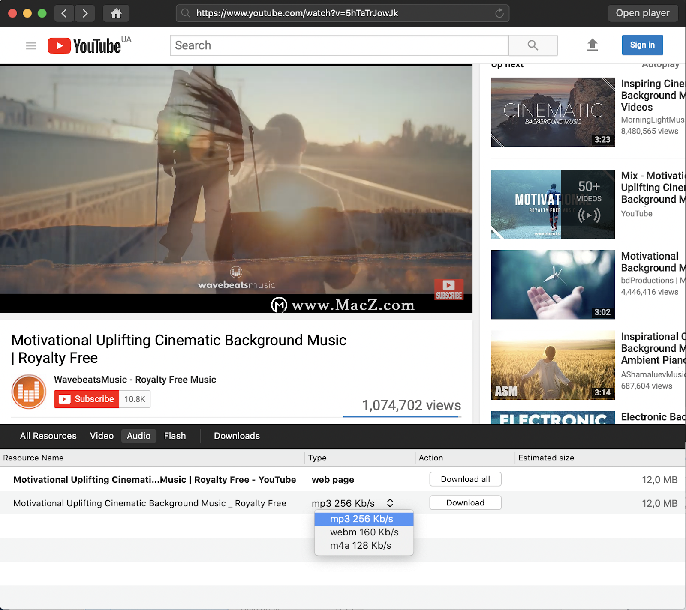
Task: Click the magnifier icon in address bar
Action: coord(186,13)
